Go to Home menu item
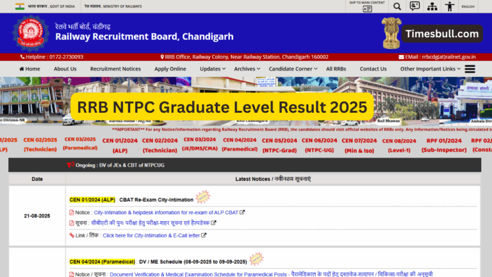492x277 pixels. pos(30,69)
